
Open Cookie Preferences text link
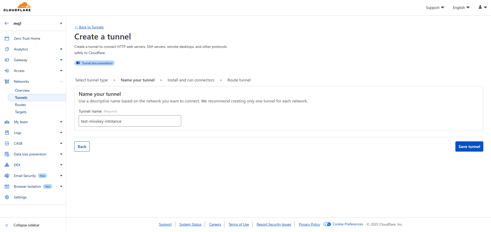pyautogui.click(x=348, y=224)
